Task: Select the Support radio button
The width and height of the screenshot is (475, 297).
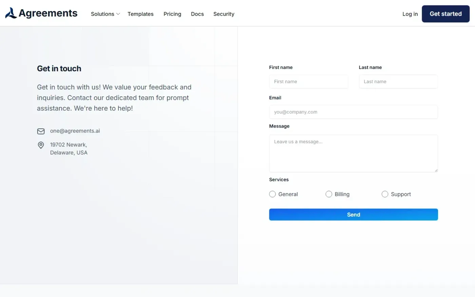Action: (x=385, y=194)
